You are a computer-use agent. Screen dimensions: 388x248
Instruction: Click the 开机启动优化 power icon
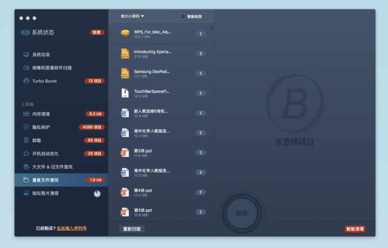coord(26,154)
